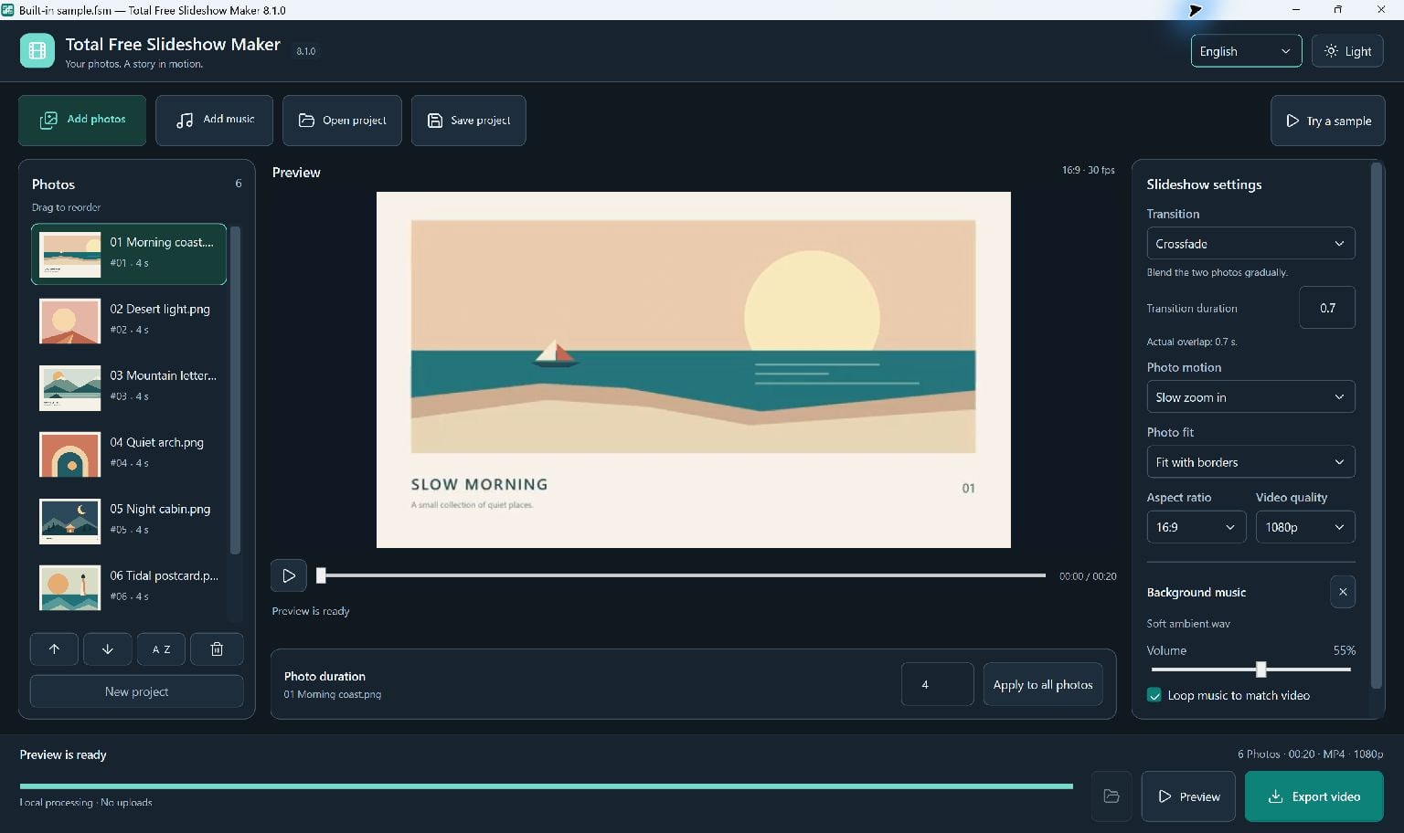Select 04 Quiet arch.png photo
Image resolution: width=1404 pixels, height=833 pixels.
pos(129,453)
